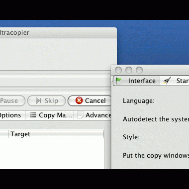Click the middle traffic-light button of options window
This screenshot has height=189, width=189.
[x=129, y=70]
